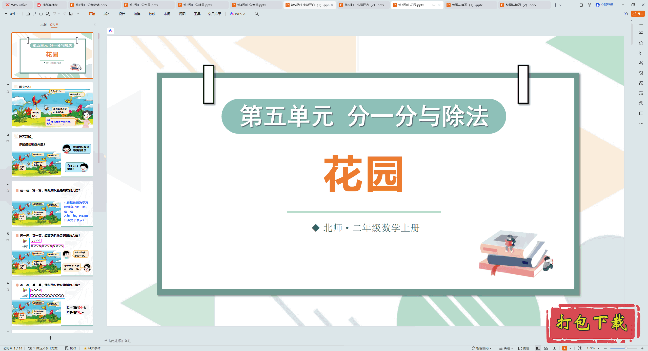Click the Print icon
Screen dimensions: 648x351
coord(41,14)
